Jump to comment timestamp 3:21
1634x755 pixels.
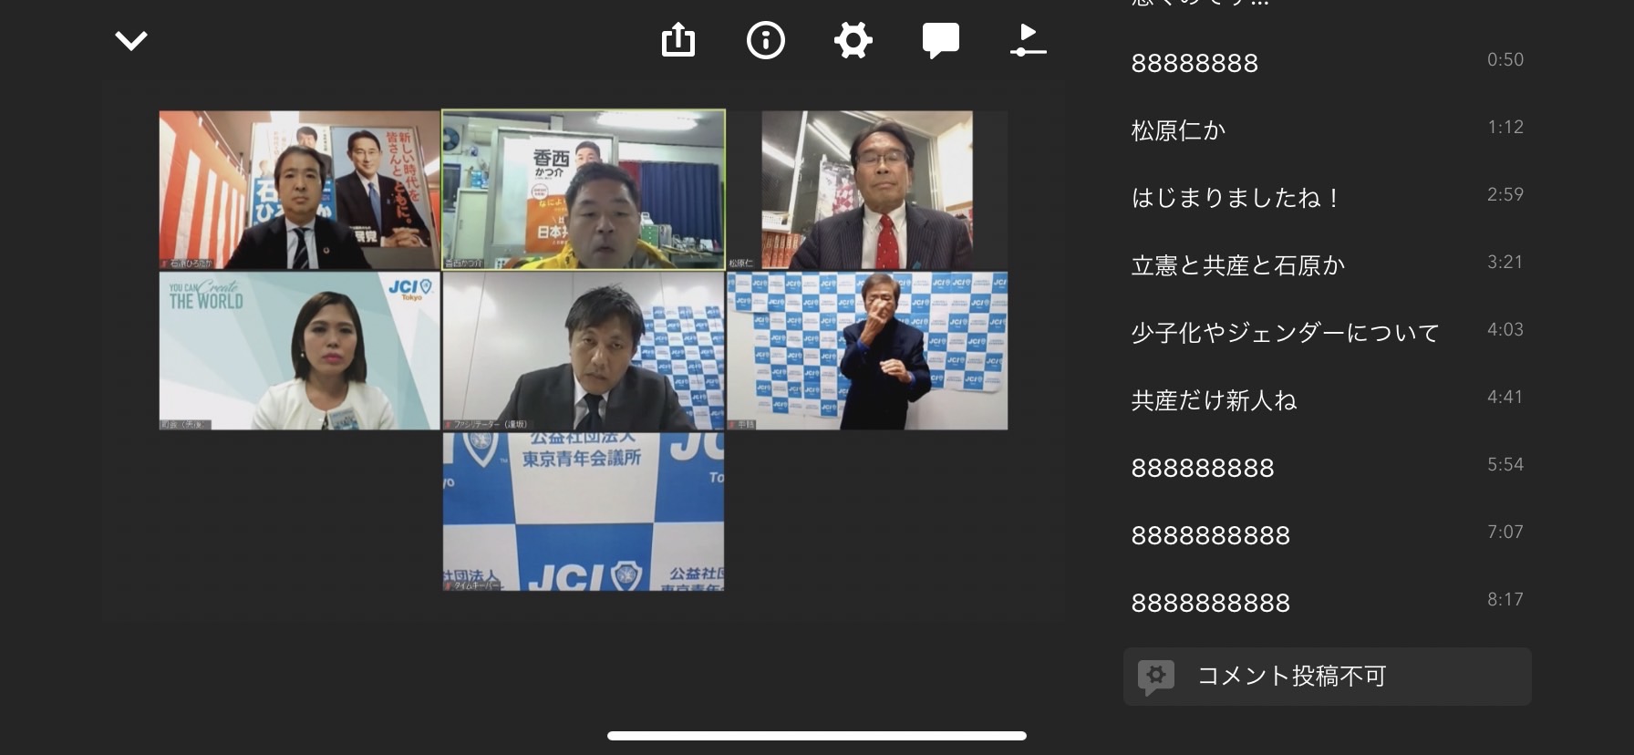click(1505, 263)
